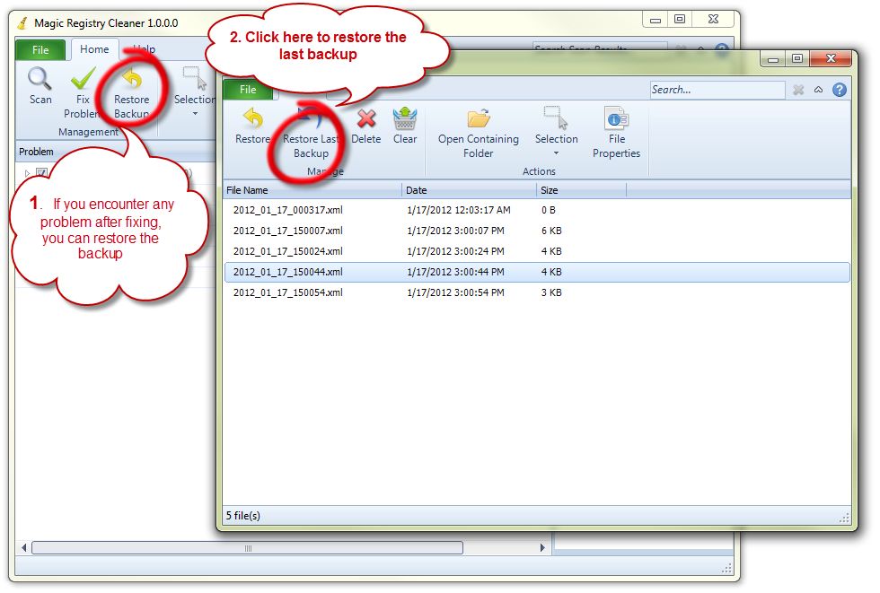Click the right scroll arrow in main window

click(542, 547)
